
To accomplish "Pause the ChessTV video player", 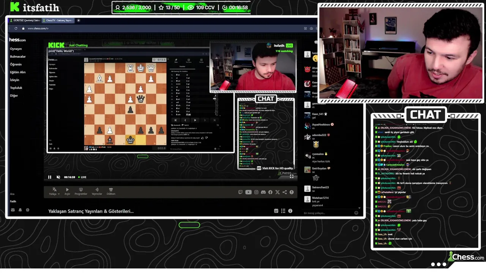I will [50, 177].
